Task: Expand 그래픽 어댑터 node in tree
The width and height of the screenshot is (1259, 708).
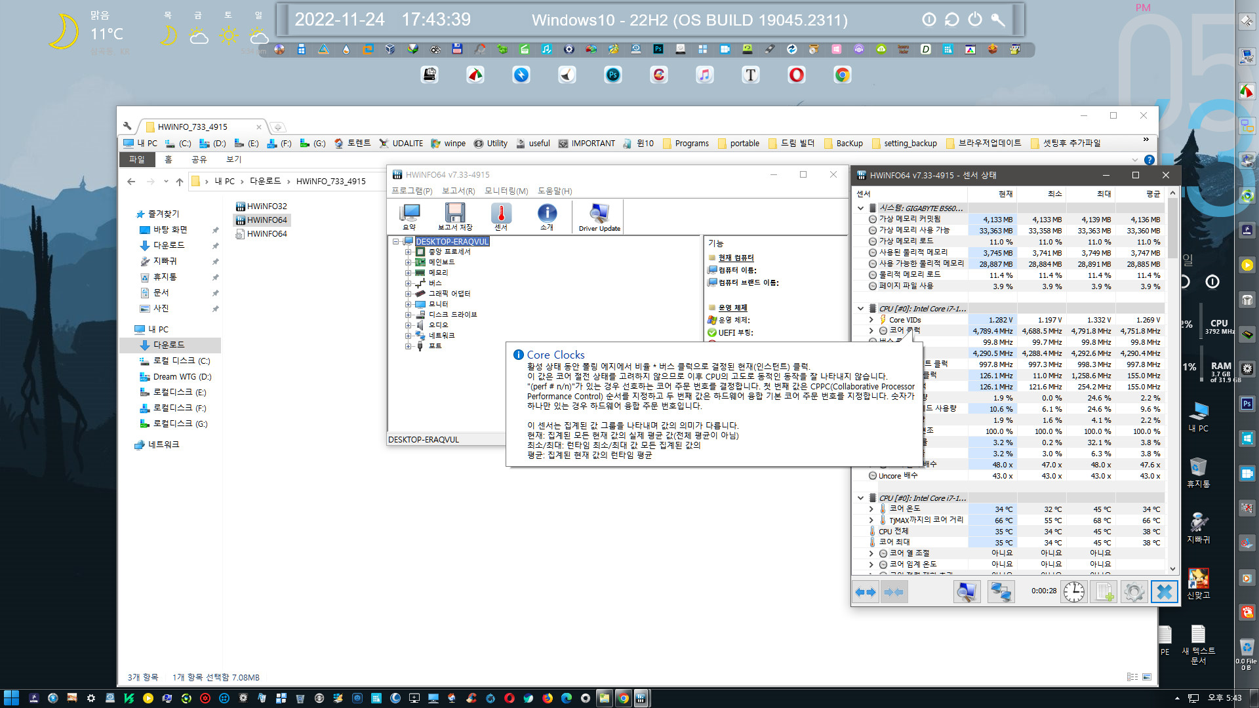Action: 408,294
